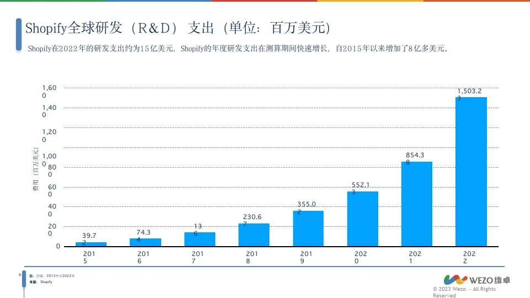The height and width of the screenshot is (298, 530).
Task: Click the 2022 x-axis label
Action: pos(469,257)
